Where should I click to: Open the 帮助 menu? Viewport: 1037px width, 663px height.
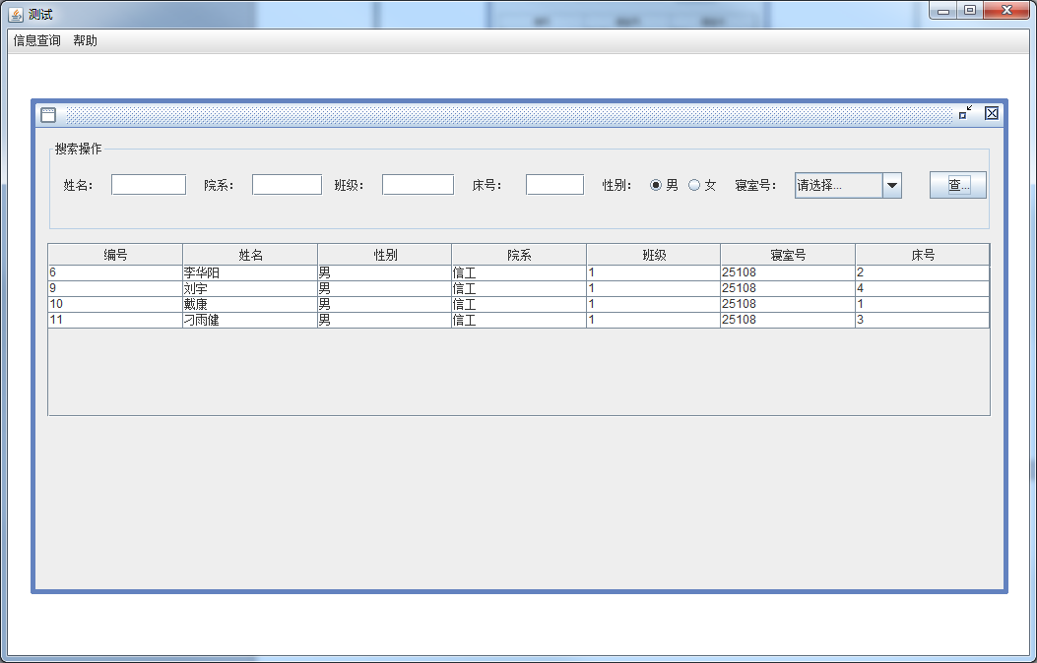tap(86, 41)
